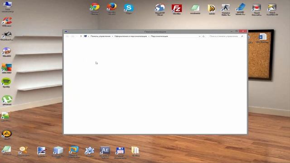Screen dimensions: 290x163
Task: Expand the address bar history dropdown
Action: pos(199,36)
